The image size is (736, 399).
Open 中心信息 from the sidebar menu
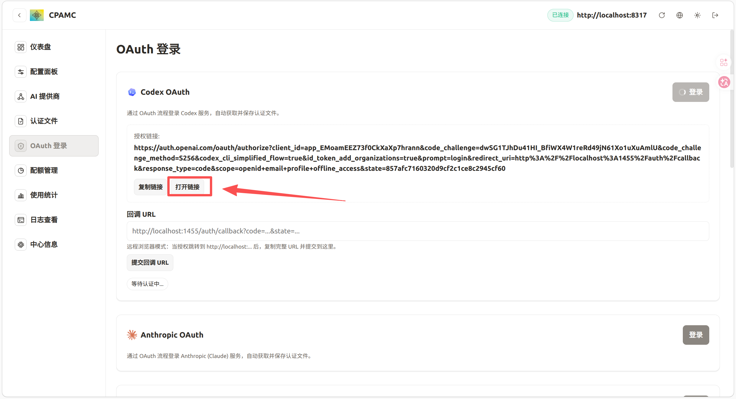point(20,244)
